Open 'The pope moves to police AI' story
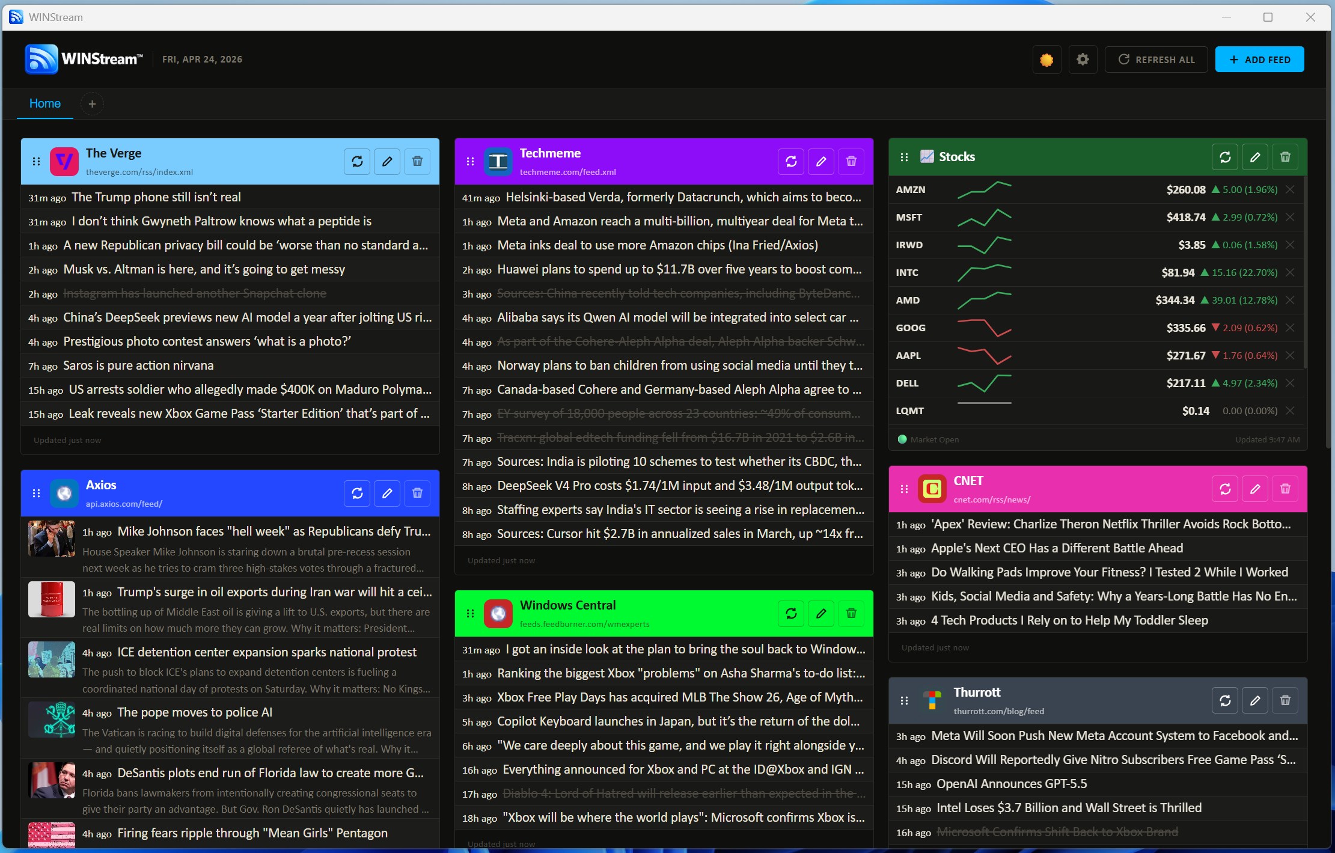The width and height of the screenshot is (1335, 853). pos(195,712)
